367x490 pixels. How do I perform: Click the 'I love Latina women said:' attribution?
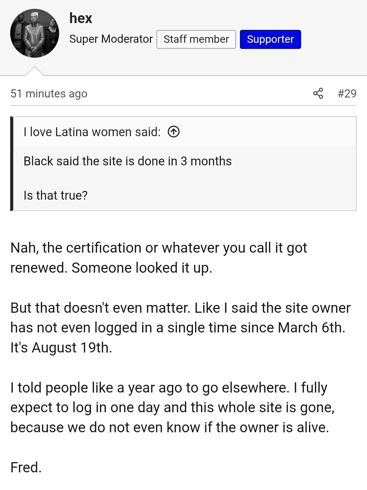point(92,132)
